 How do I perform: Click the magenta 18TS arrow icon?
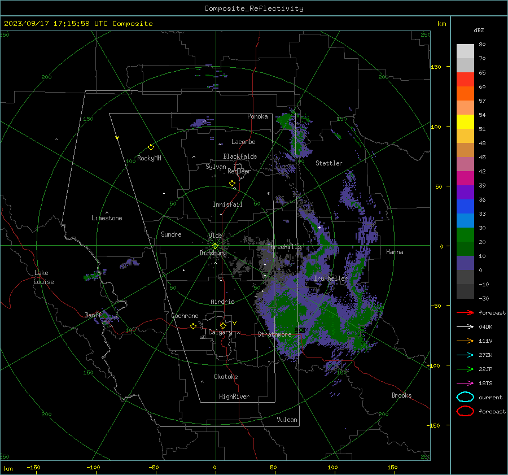point(465,384)
